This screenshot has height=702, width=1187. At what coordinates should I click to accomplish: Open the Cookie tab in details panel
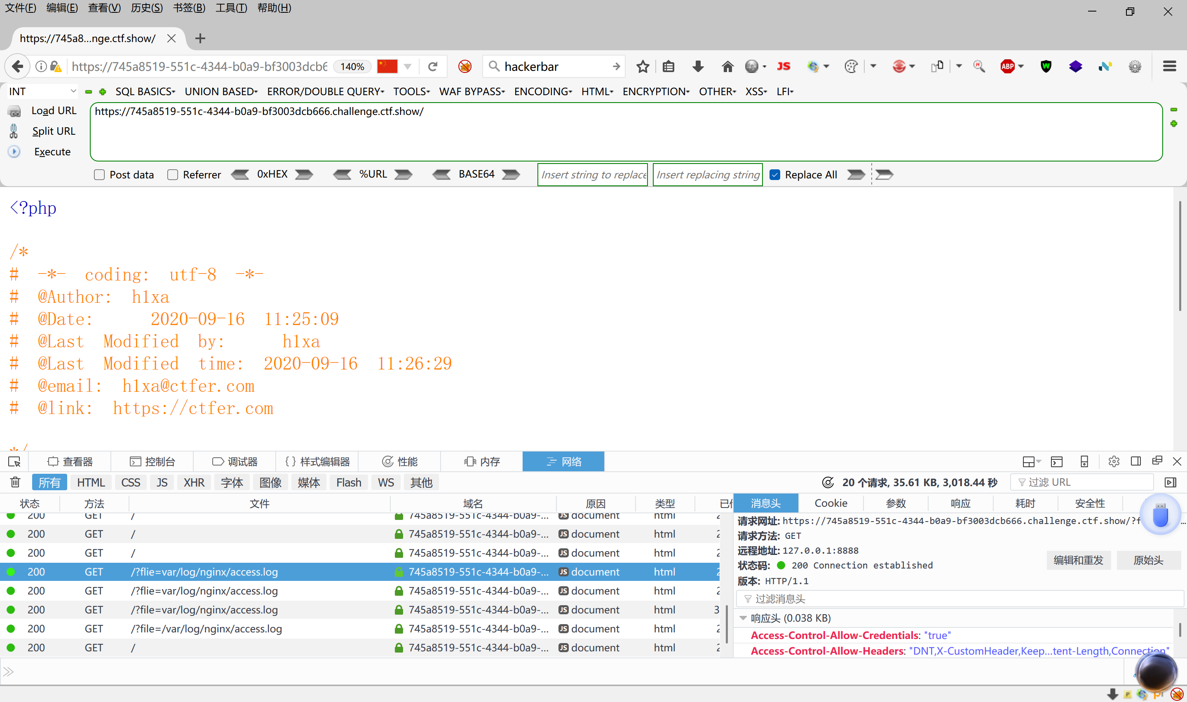pos(830,503)
